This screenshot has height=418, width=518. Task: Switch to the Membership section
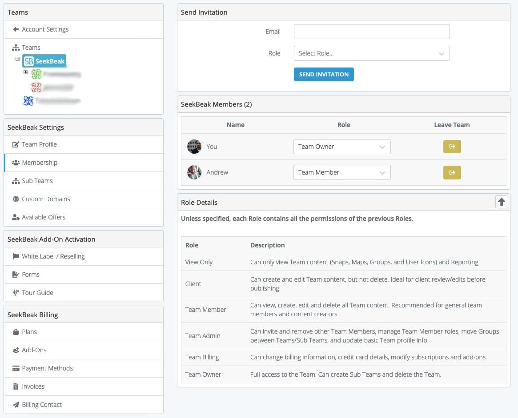pos(40,162)
